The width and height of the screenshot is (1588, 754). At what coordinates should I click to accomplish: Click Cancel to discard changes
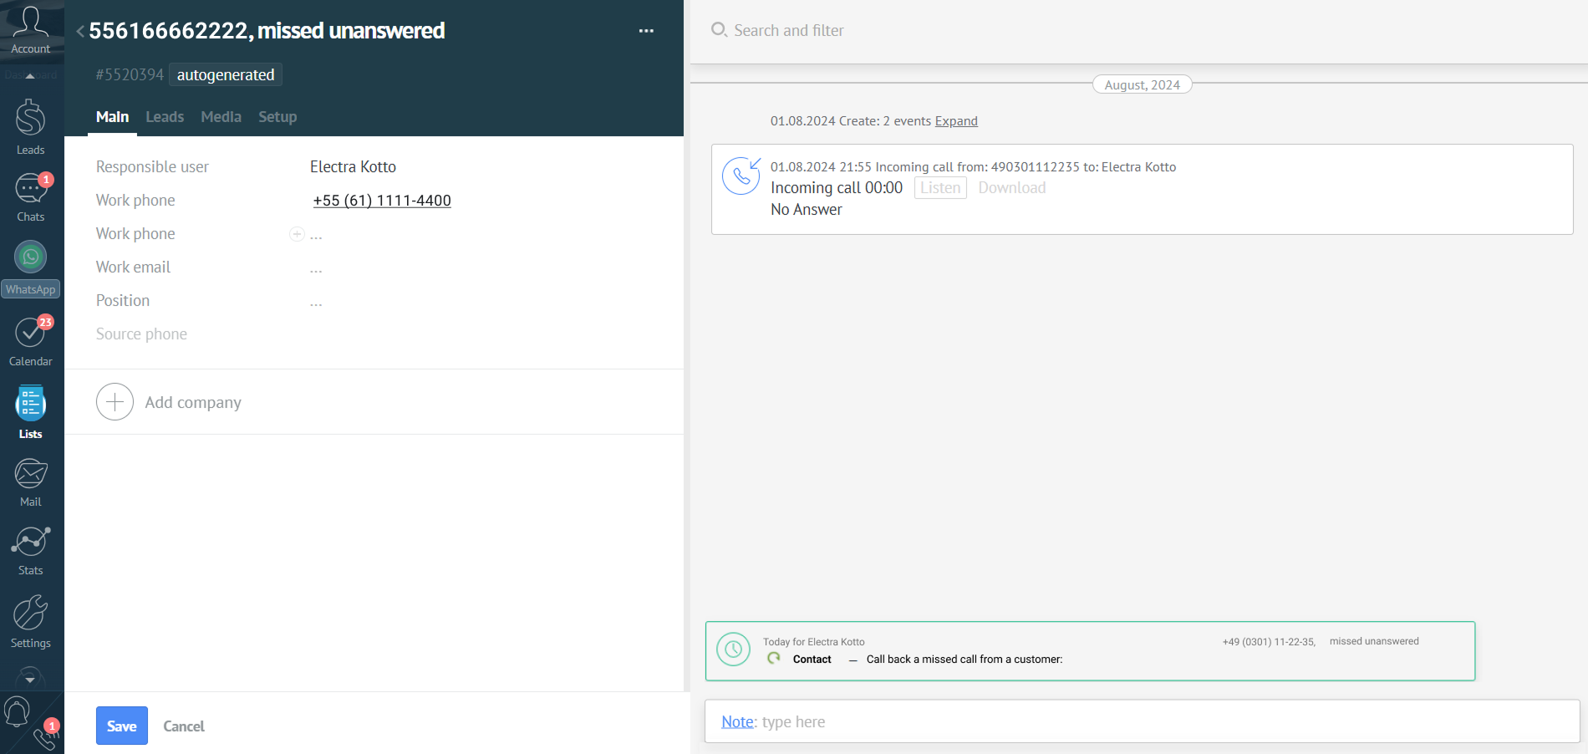coord(184,726)
